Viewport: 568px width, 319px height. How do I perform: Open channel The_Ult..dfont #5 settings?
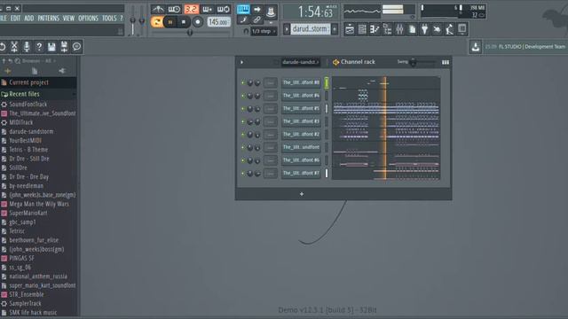click(301, 108)
